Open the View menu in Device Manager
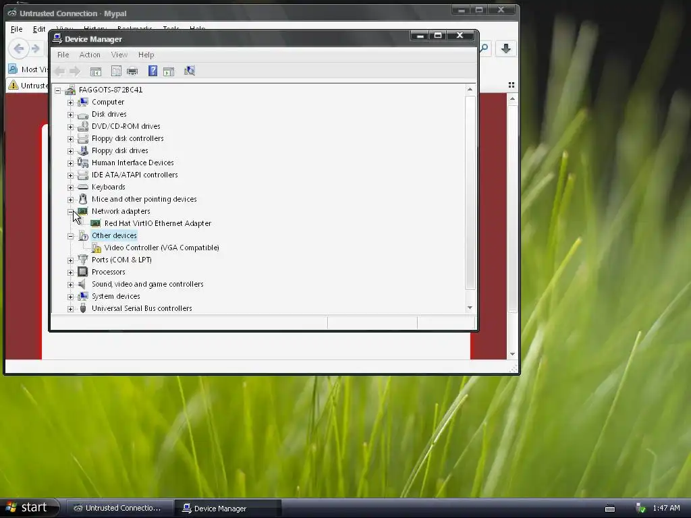The image size is (691, 518). [119, 55]
